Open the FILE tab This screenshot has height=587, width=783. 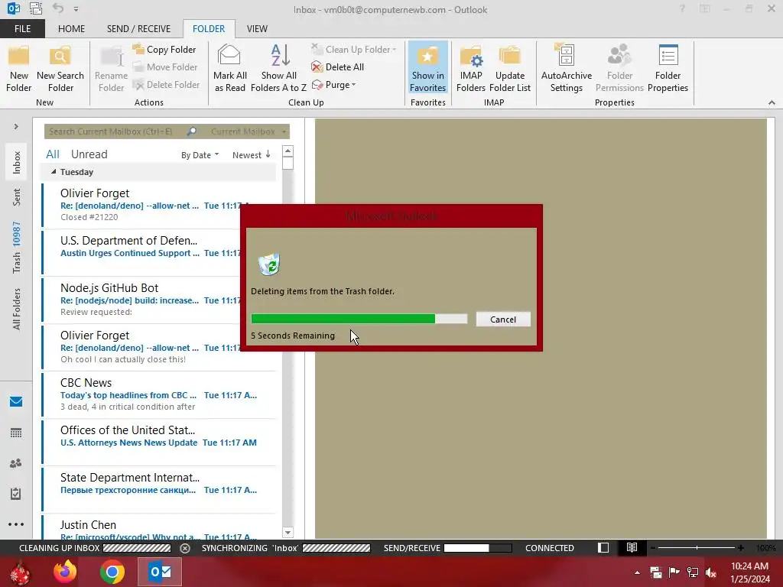pos(22,28)
